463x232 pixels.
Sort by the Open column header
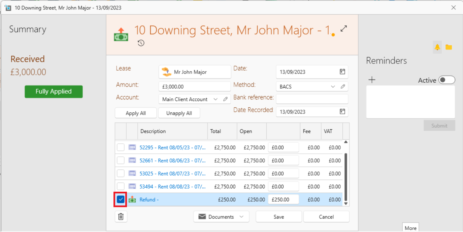tap(252, 131)
